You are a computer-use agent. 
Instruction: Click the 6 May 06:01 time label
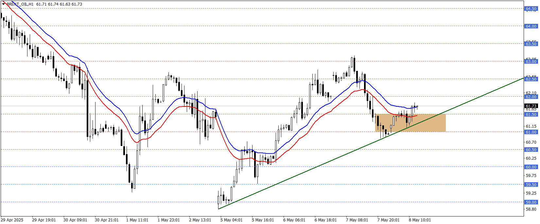coord(294,220)
